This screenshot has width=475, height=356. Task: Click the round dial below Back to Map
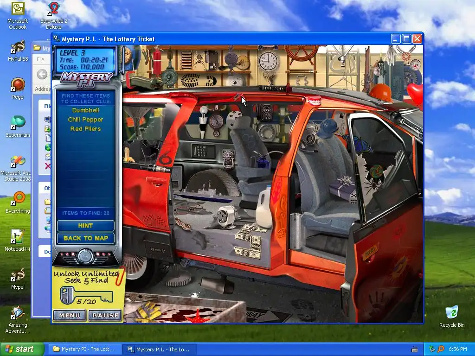tap(85, 256)
